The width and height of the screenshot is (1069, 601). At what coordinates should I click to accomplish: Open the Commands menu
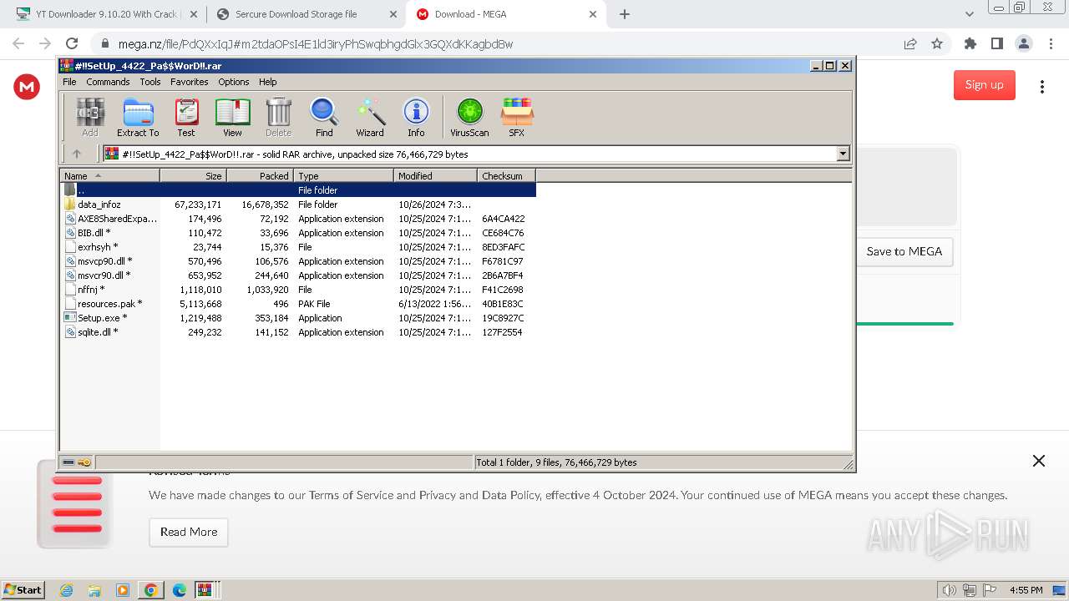tap(108, 82)
